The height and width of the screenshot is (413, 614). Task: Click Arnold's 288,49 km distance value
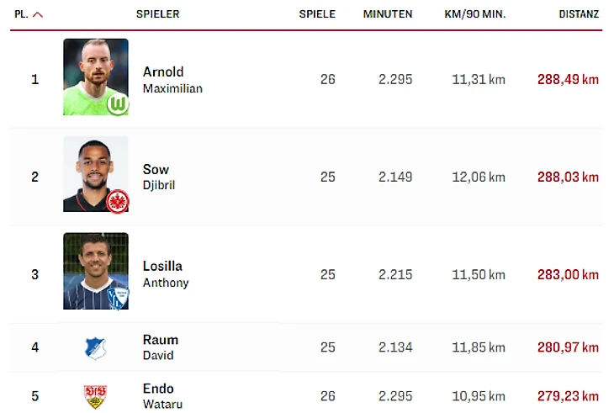pos(568,80)
